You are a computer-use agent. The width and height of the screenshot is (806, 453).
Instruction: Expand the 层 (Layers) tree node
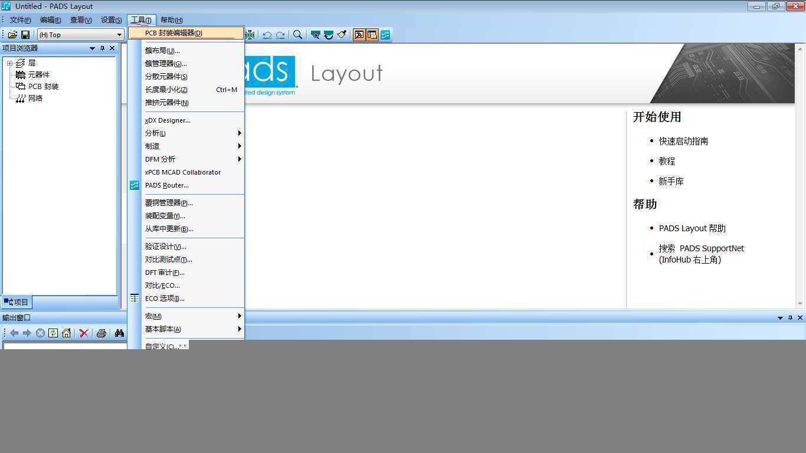click(9, 63)
